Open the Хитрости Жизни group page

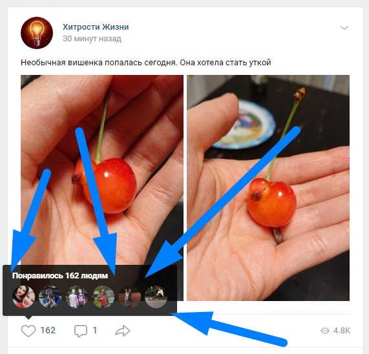96,27
